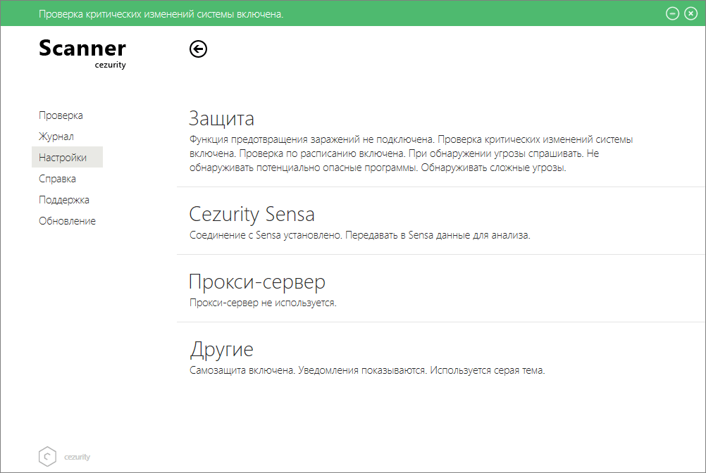Minimize the Scanner window
Image resolution: width=706 pixels, height=473 pixels.
coord(672,13)
